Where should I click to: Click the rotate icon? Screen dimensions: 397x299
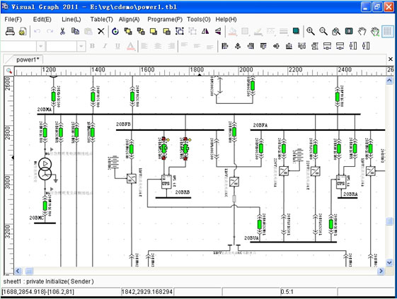[x=115, y=31]
